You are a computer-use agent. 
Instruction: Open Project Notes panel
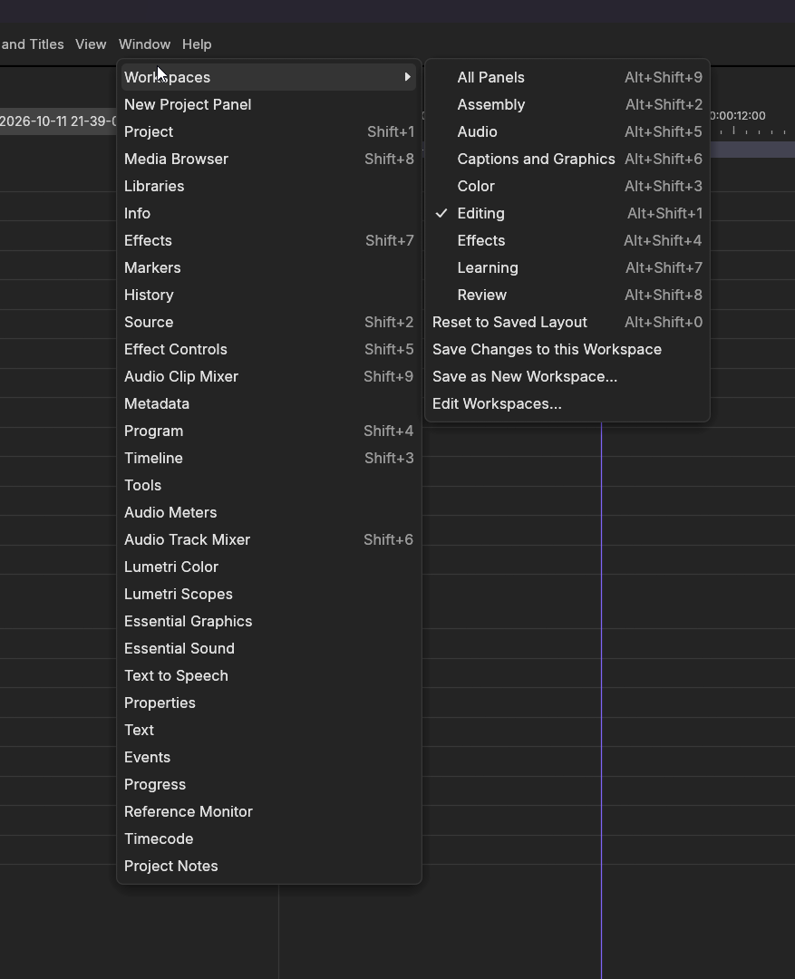(268, 866)
